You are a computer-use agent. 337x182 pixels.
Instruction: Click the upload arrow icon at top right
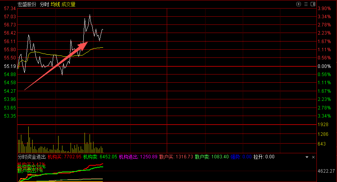tap(299, 4)
